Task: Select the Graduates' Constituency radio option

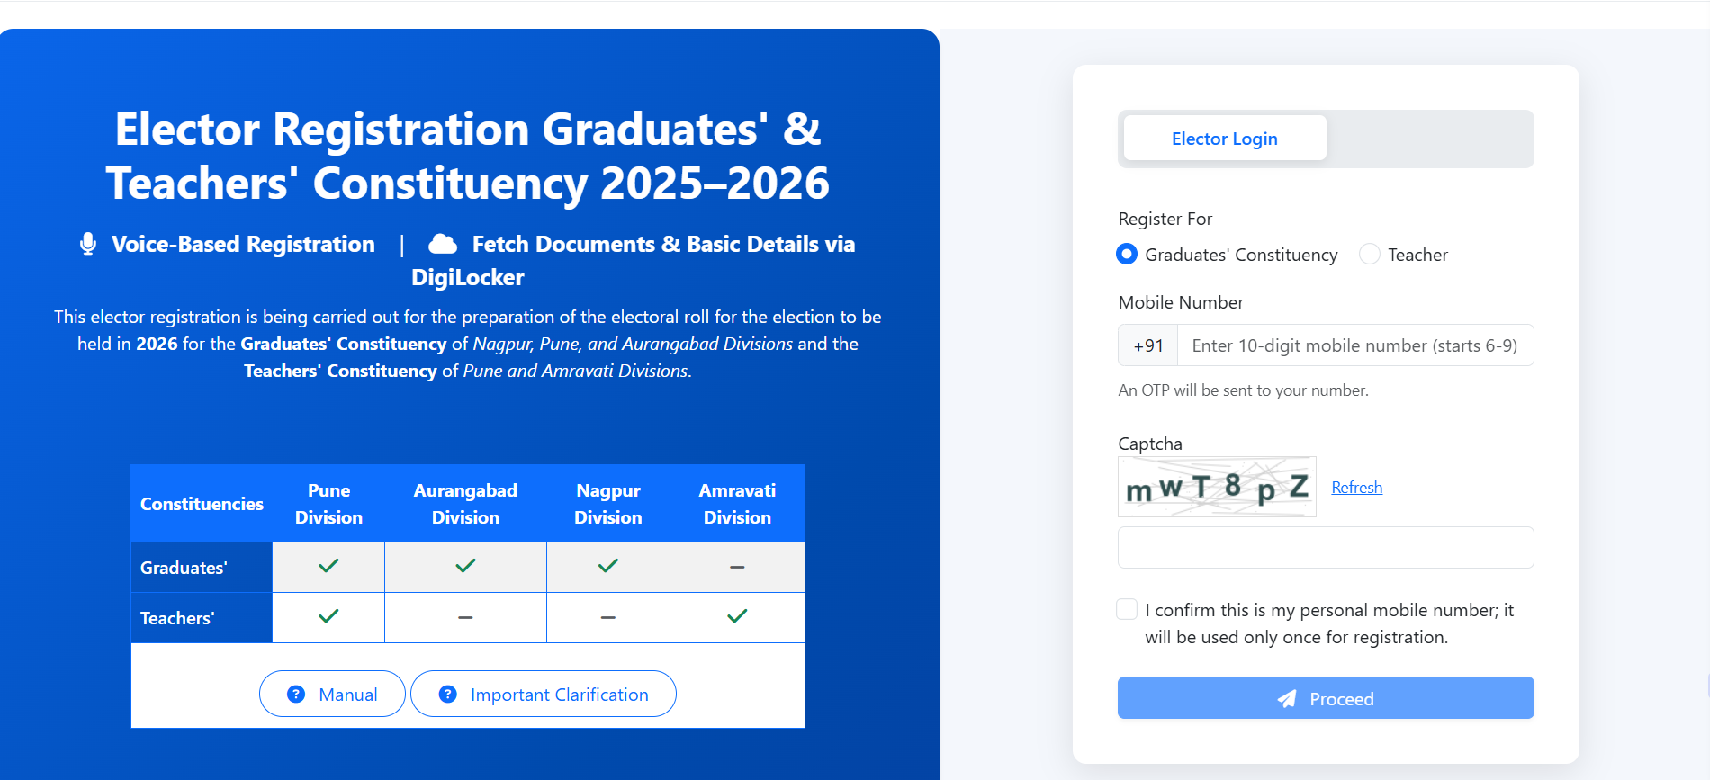Action: (1127, 255)
